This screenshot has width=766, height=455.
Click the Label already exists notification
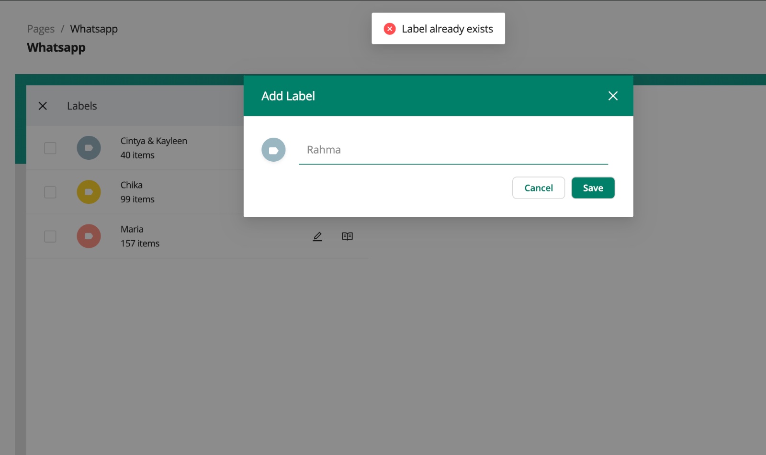point(447,29)
